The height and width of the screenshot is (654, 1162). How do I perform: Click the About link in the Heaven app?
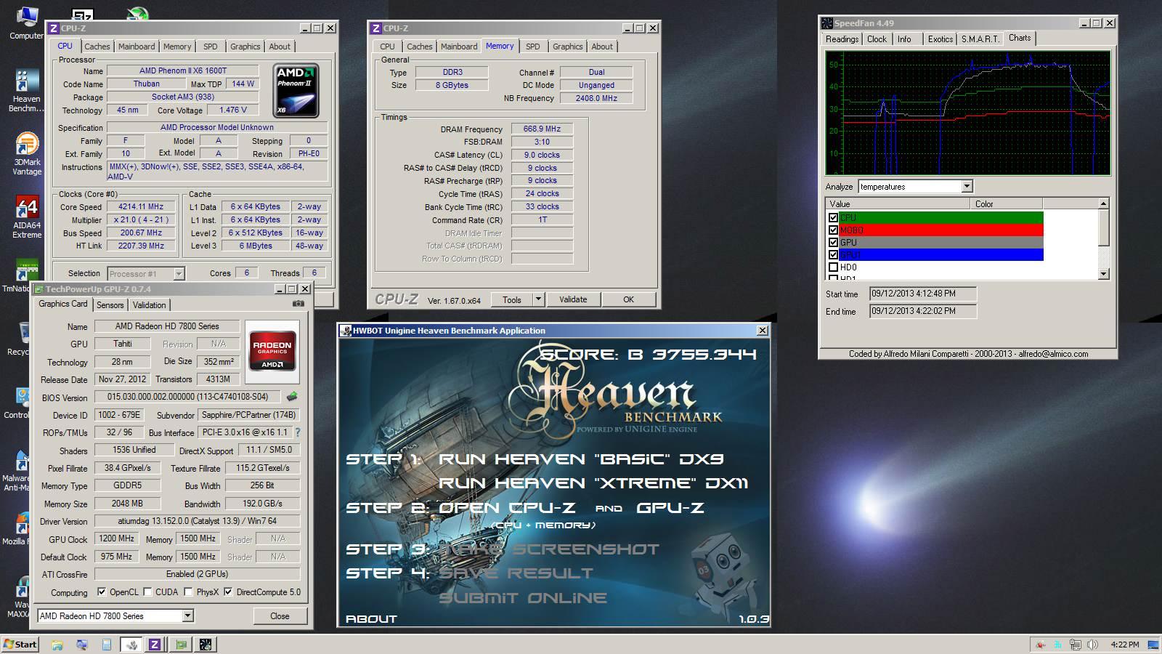[371, 619]
